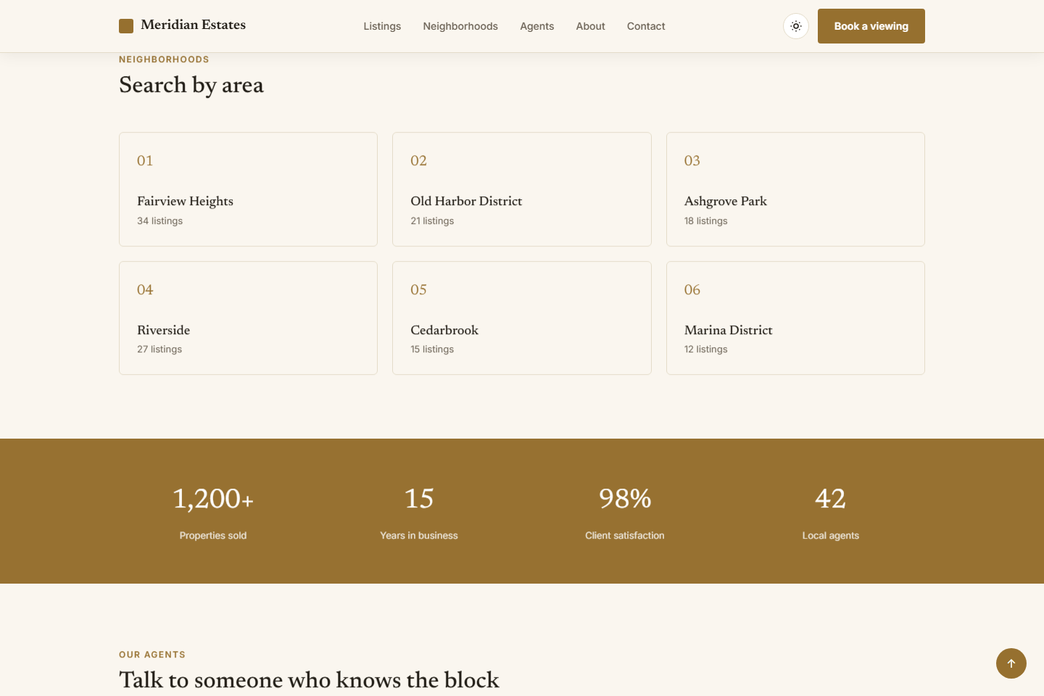Click the Book a viewing button

point(871,26)
